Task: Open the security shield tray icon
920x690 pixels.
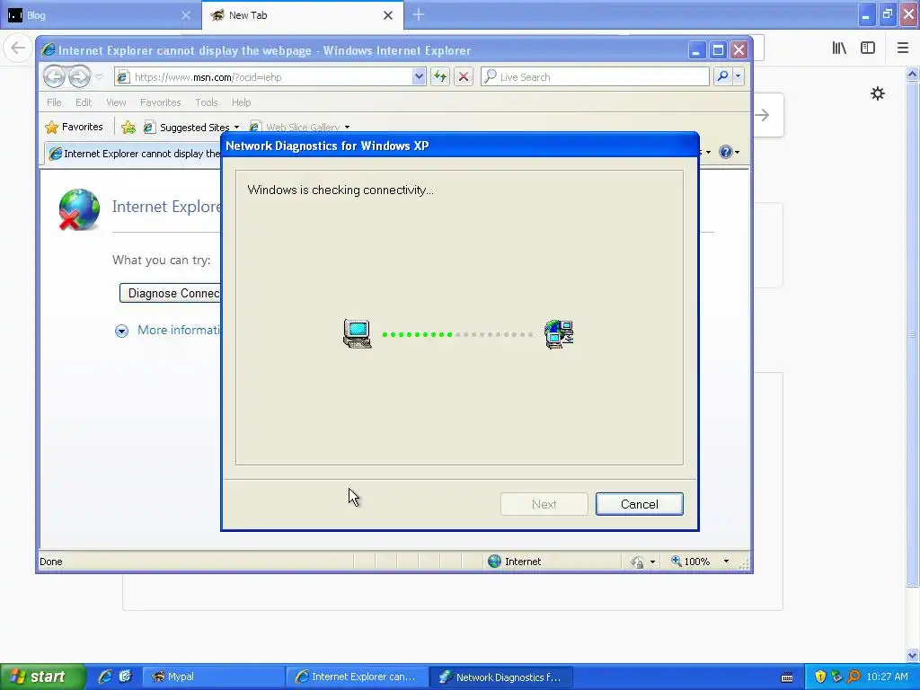Action: coord(820,677)
